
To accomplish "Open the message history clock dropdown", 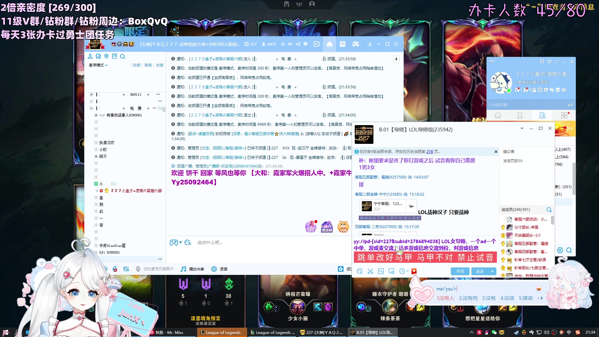I will (x=403, y=271).
